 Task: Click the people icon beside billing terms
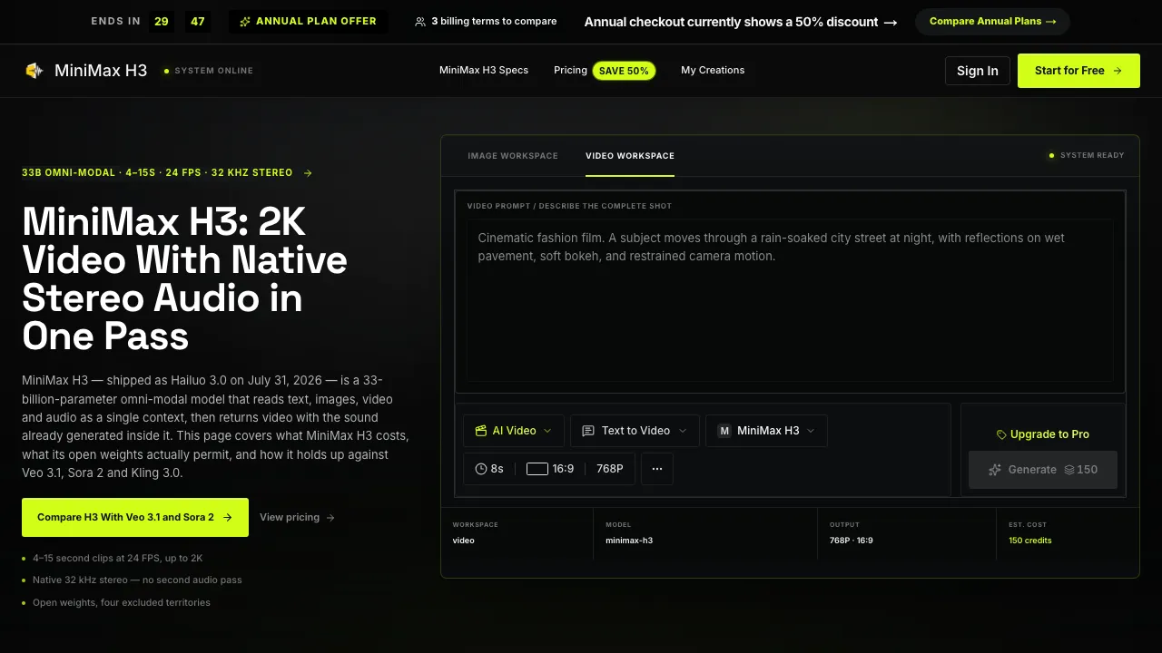420,22
